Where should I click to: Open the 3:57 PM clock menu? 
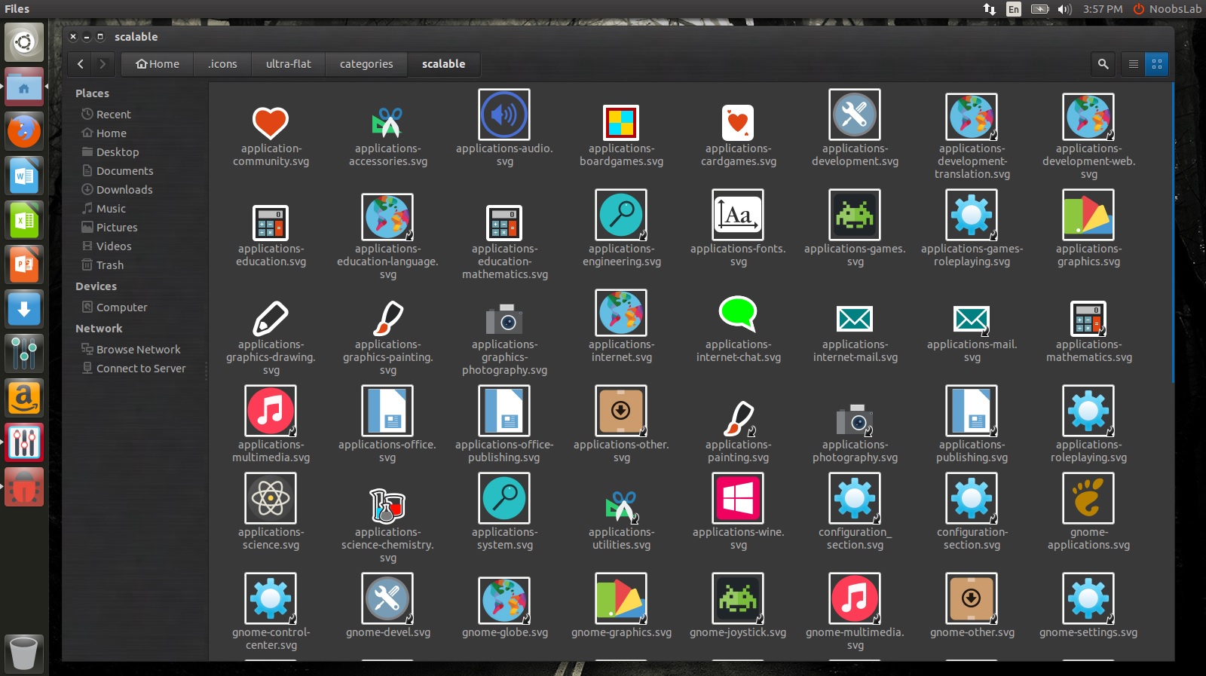[x=1103, y=9]
